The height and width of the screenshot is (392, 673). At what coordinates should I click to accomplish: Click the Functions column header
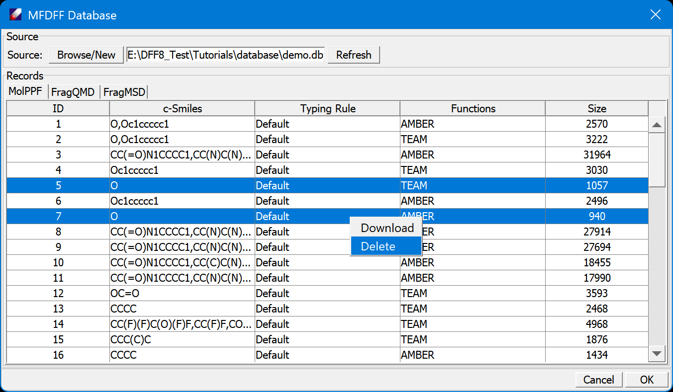point(473,108)
